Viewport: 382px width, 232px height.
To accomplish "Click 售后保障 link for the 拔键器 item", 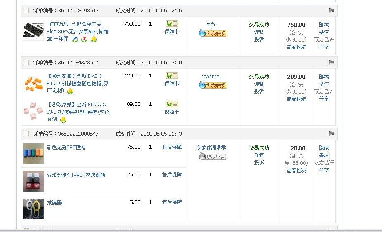I will [172, 202].
